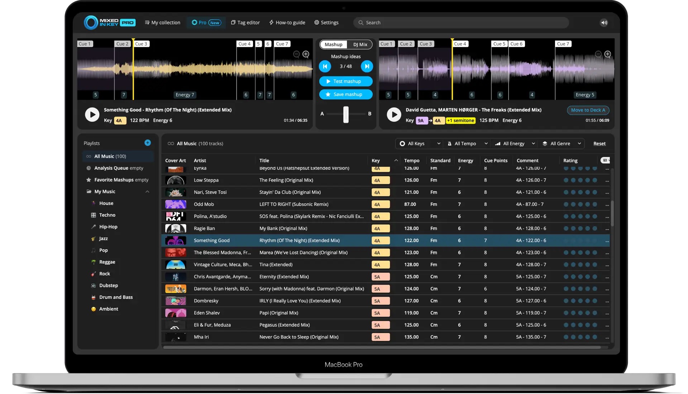The width and height of the screenshot is (688, 394).
Task: Click the column layout icon beside Rating
Action: click(x=605, y=160)
